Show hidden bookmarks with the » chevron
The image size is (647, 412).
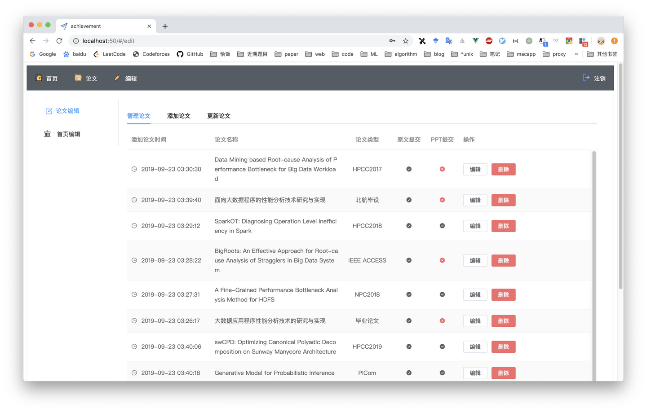576,54
